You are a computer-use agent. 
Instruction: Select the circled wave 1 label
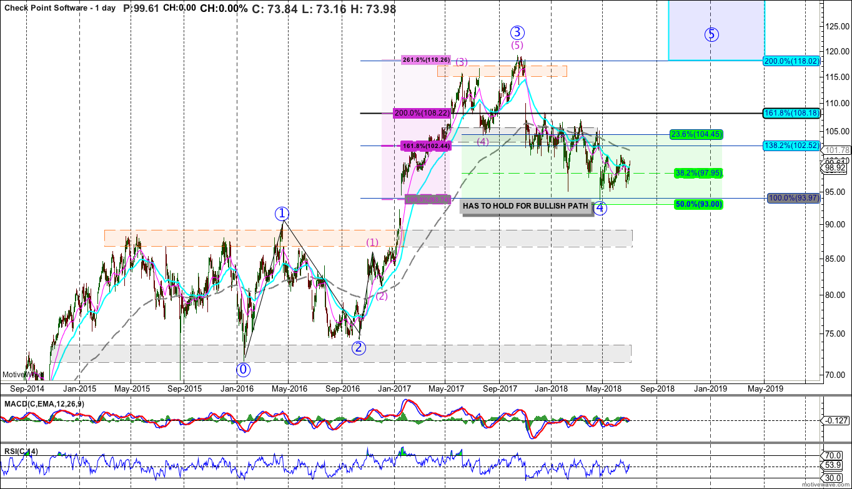click(x=282, y=214)
